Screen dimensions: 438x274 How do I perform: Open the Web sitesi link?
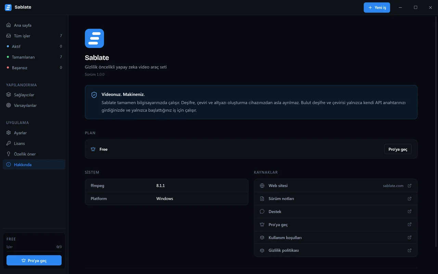(336, 186)
